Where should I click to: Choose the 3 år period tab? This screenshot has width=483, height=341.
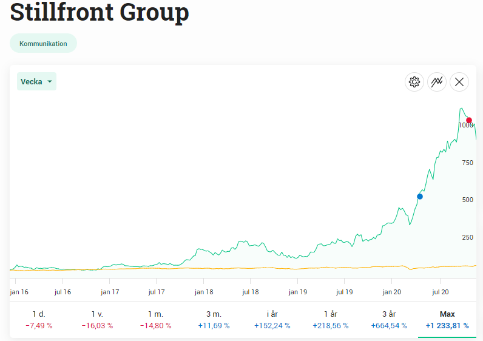point(389,320)
